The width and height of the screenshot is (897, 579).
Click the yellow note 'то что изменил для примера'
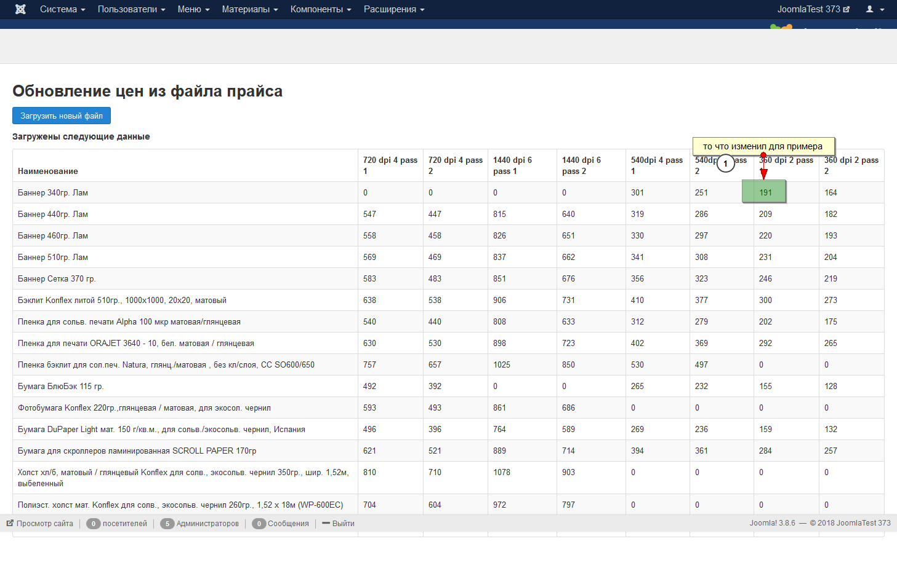pos(763,146)
